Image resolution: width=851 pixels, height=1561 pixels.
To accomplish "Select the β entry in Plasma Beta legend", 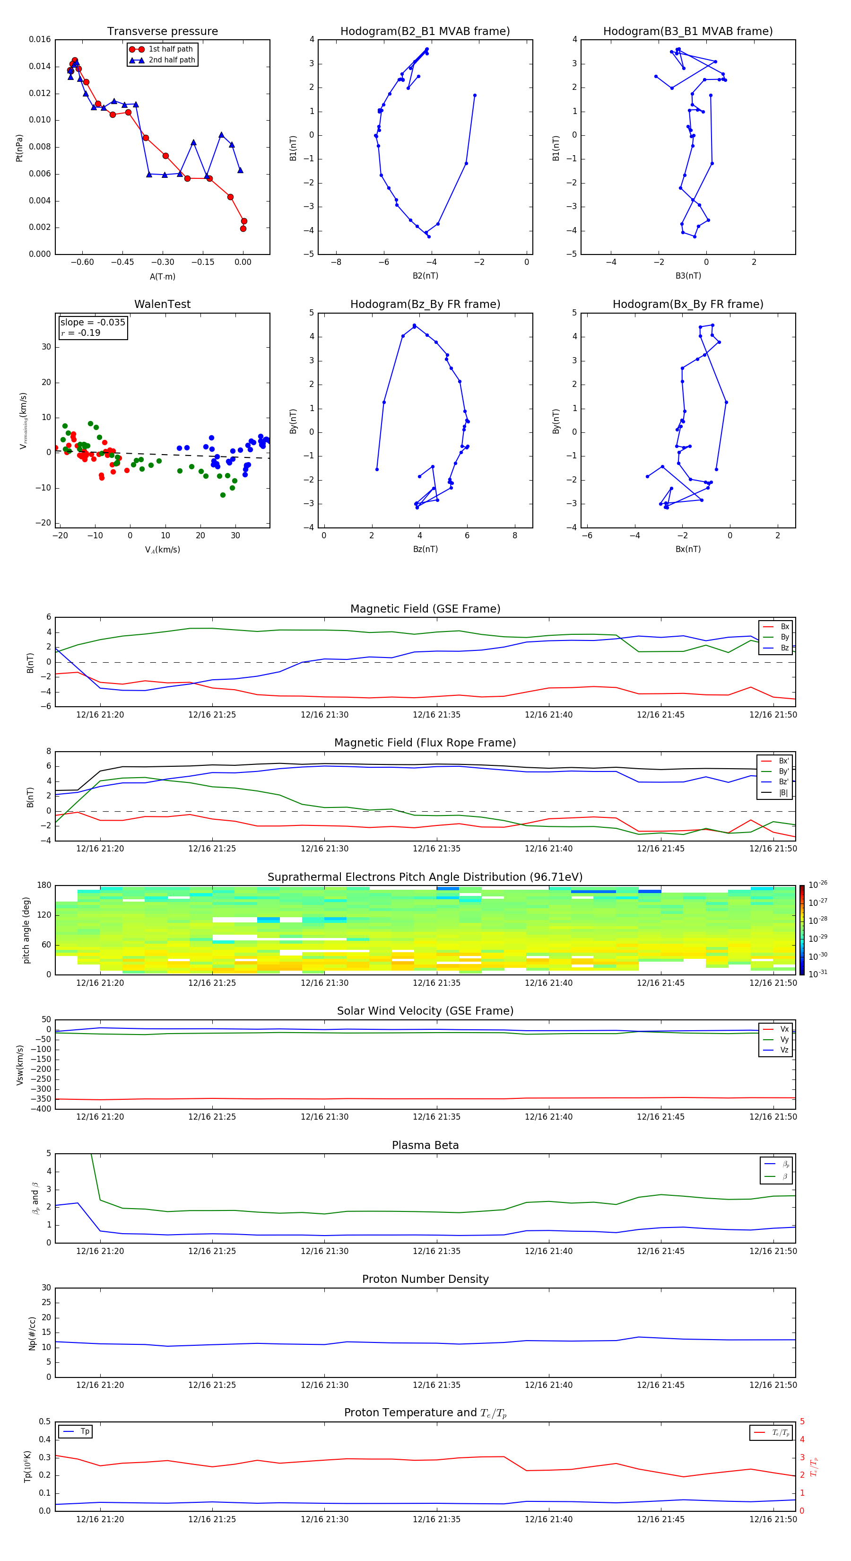I will [776, 1177].
